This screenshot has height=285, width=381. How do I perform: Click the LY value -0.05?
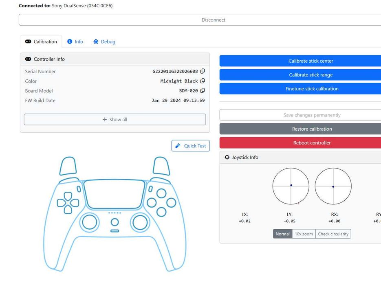click(289, 221)
